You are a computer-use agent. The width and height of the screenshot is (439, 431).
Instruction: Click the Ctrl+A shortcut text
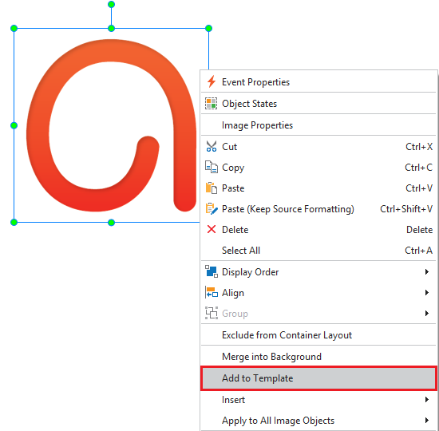click(x=418, y=250)
